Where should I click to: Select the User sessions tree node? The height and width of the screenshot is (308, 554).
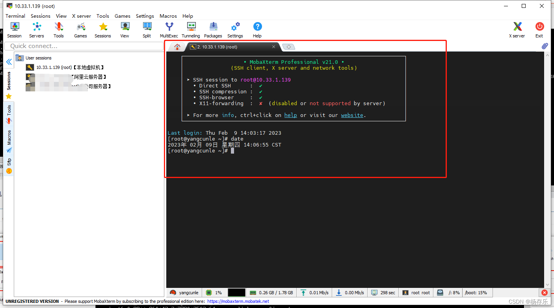coord(39,58)
